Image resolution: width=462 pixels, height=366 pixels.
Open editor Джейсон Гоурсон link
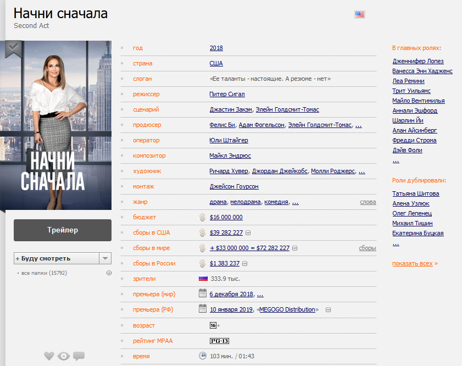point(234,186)
